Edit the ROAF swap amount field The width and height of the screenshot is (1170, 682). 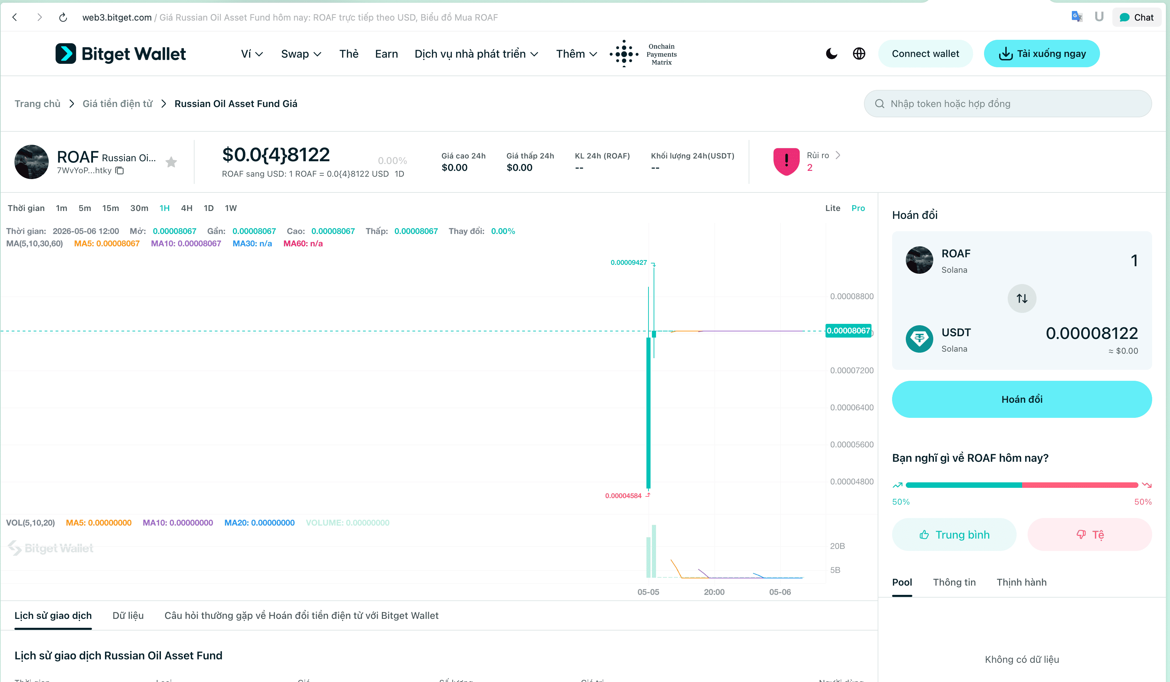coord(1134,260)
